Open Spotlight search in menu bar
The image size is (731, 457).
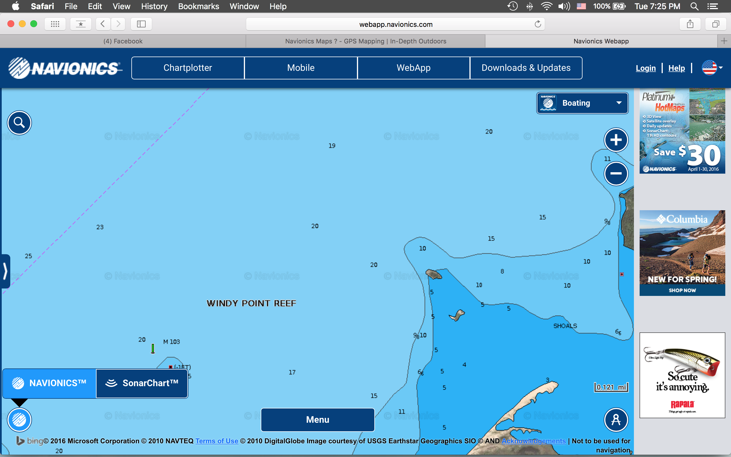tap(694, 6)
